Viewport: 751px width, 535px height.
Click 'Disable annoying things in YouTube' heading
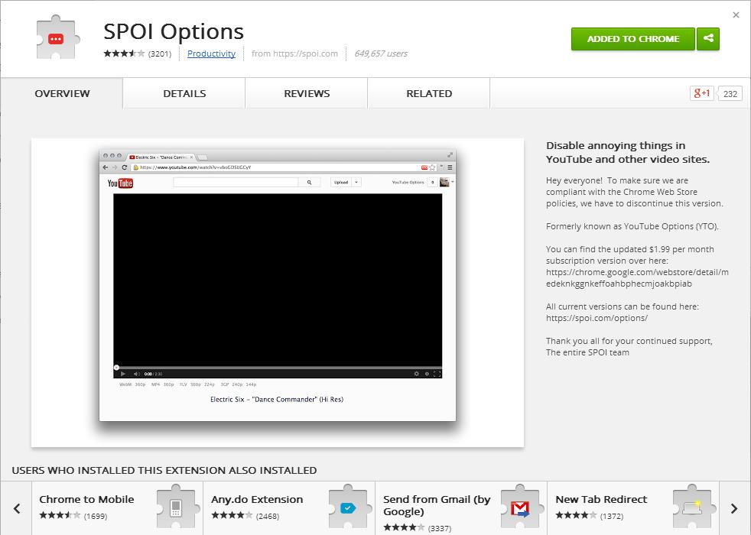click(628, 152)
